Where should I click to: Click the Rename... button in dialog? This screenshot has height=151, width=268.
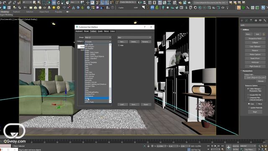click(x=146, y=42)
